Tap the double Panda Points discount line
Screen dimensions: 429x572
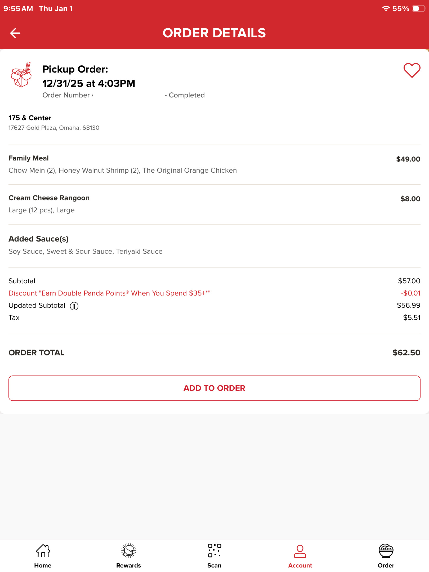point(109,293)
